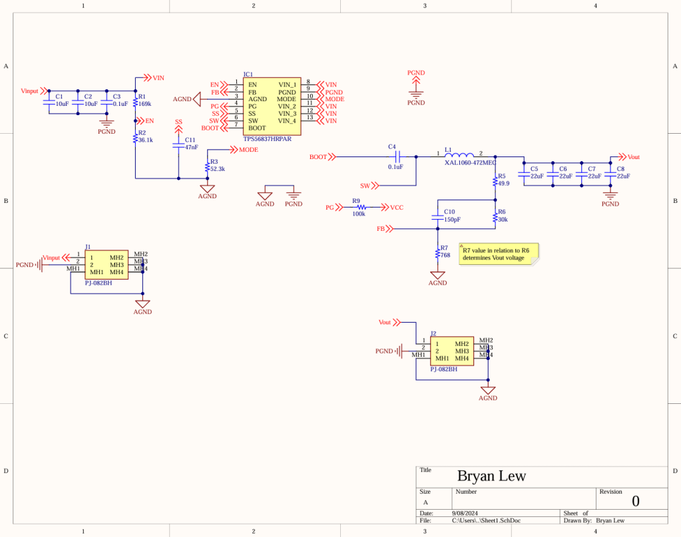Select the J1 PJ-082BH connector body
This screenshot has width=681, height=537.
point(107,264)
